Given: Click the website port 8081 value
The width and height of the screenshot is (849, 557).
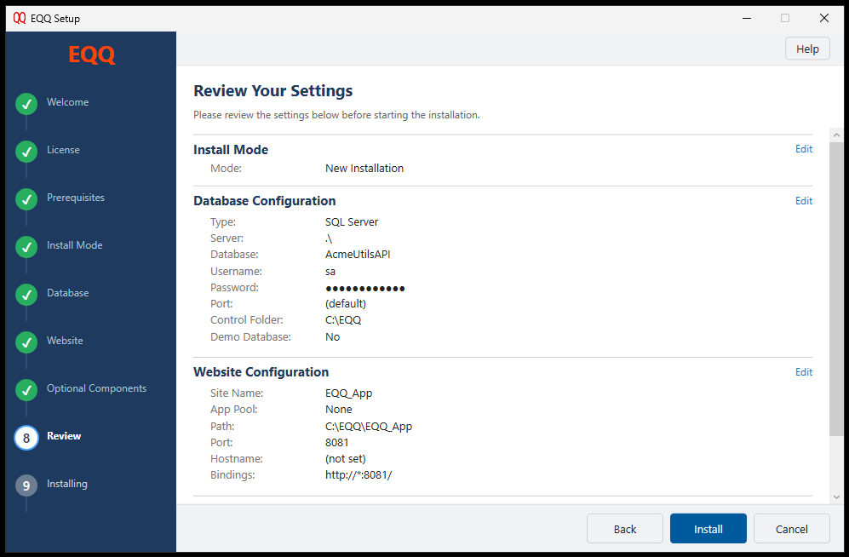Looking at the screenshot, I should click(336, 443).
